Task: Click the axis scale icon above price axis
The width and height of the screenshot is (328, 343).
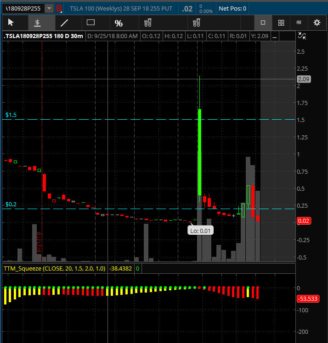Action: 301,36
